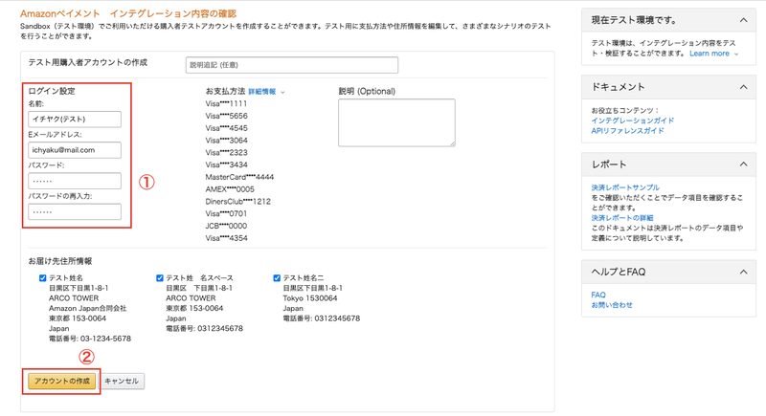Select the Visa****4545 payment entry
766x416 pixels.
(226, 128)
